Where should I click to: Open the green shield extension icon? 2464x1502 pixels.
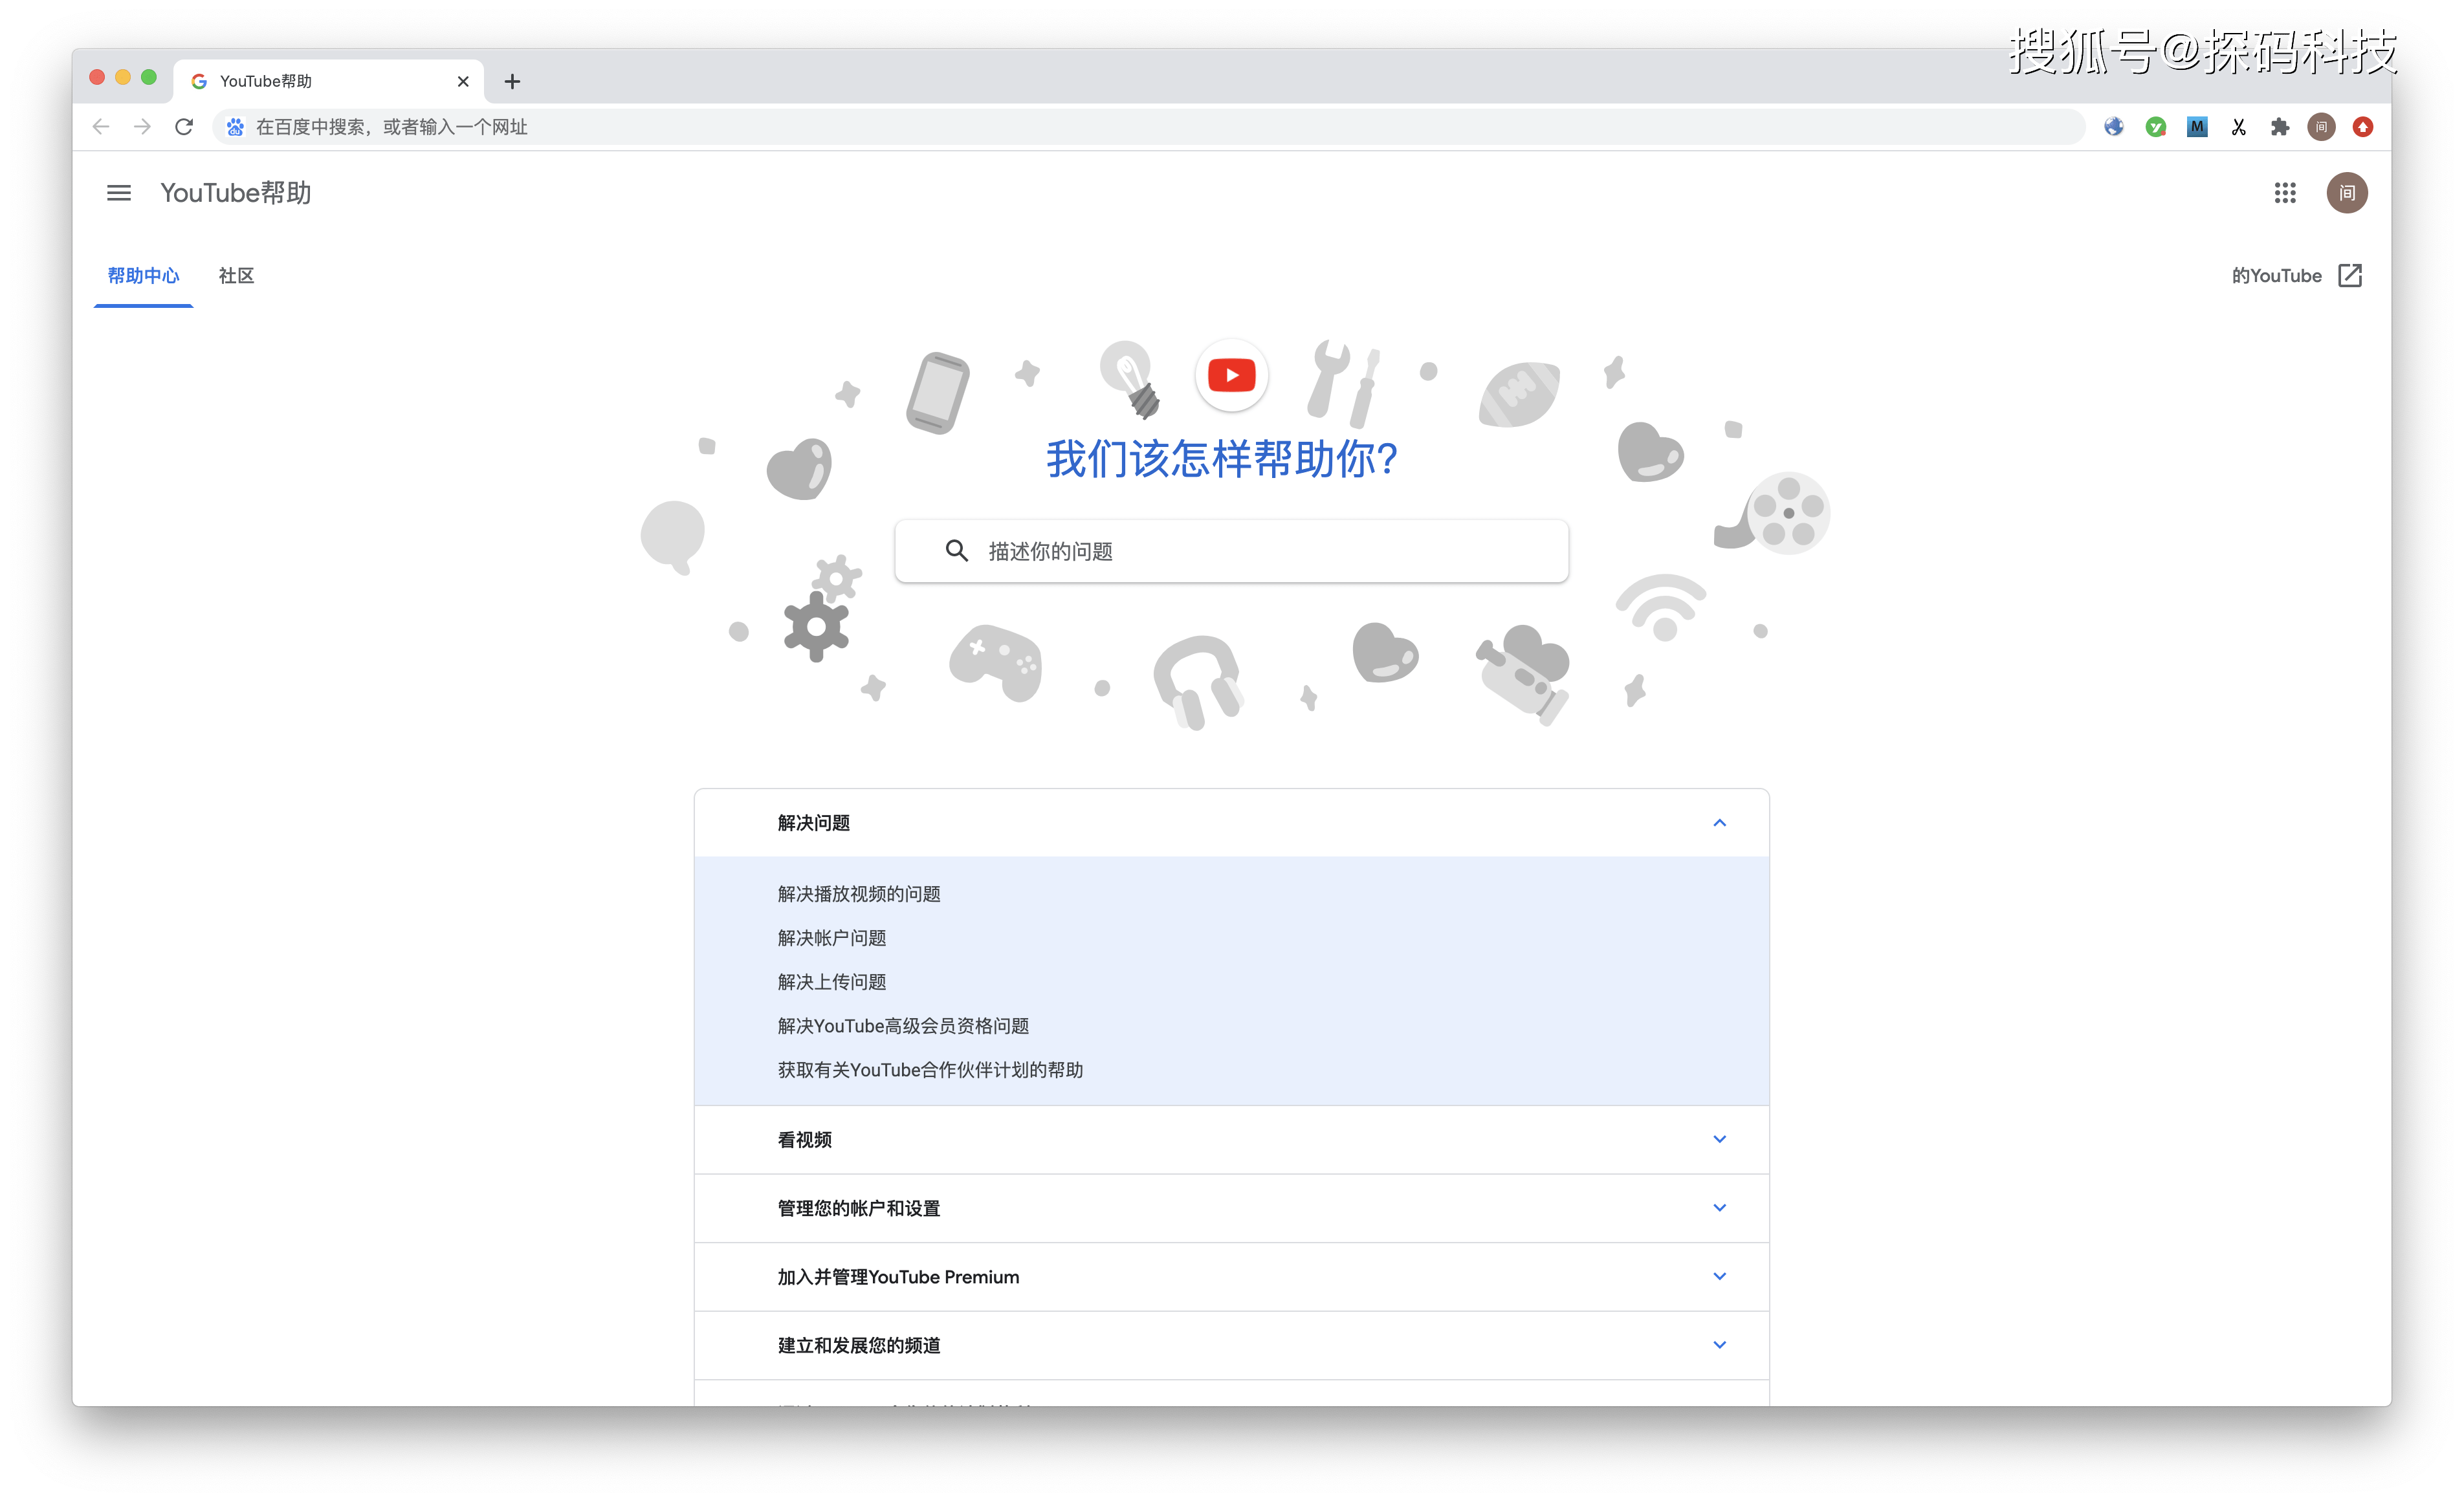2155,127
